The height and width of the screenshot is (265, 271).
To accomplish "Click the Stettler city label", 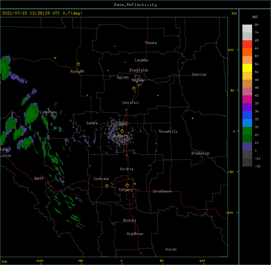I will click(x=199, y=75).
